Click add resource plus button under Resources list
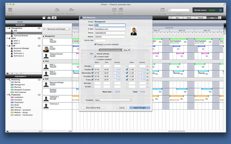 point(12,73)
